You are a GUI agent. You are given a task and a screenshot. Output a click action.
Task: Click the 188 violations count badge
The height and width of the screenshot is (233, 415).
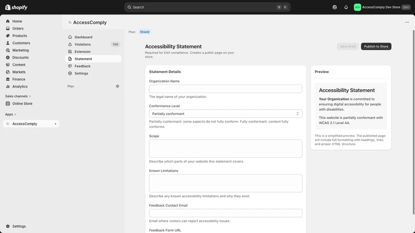click(115, 45)
